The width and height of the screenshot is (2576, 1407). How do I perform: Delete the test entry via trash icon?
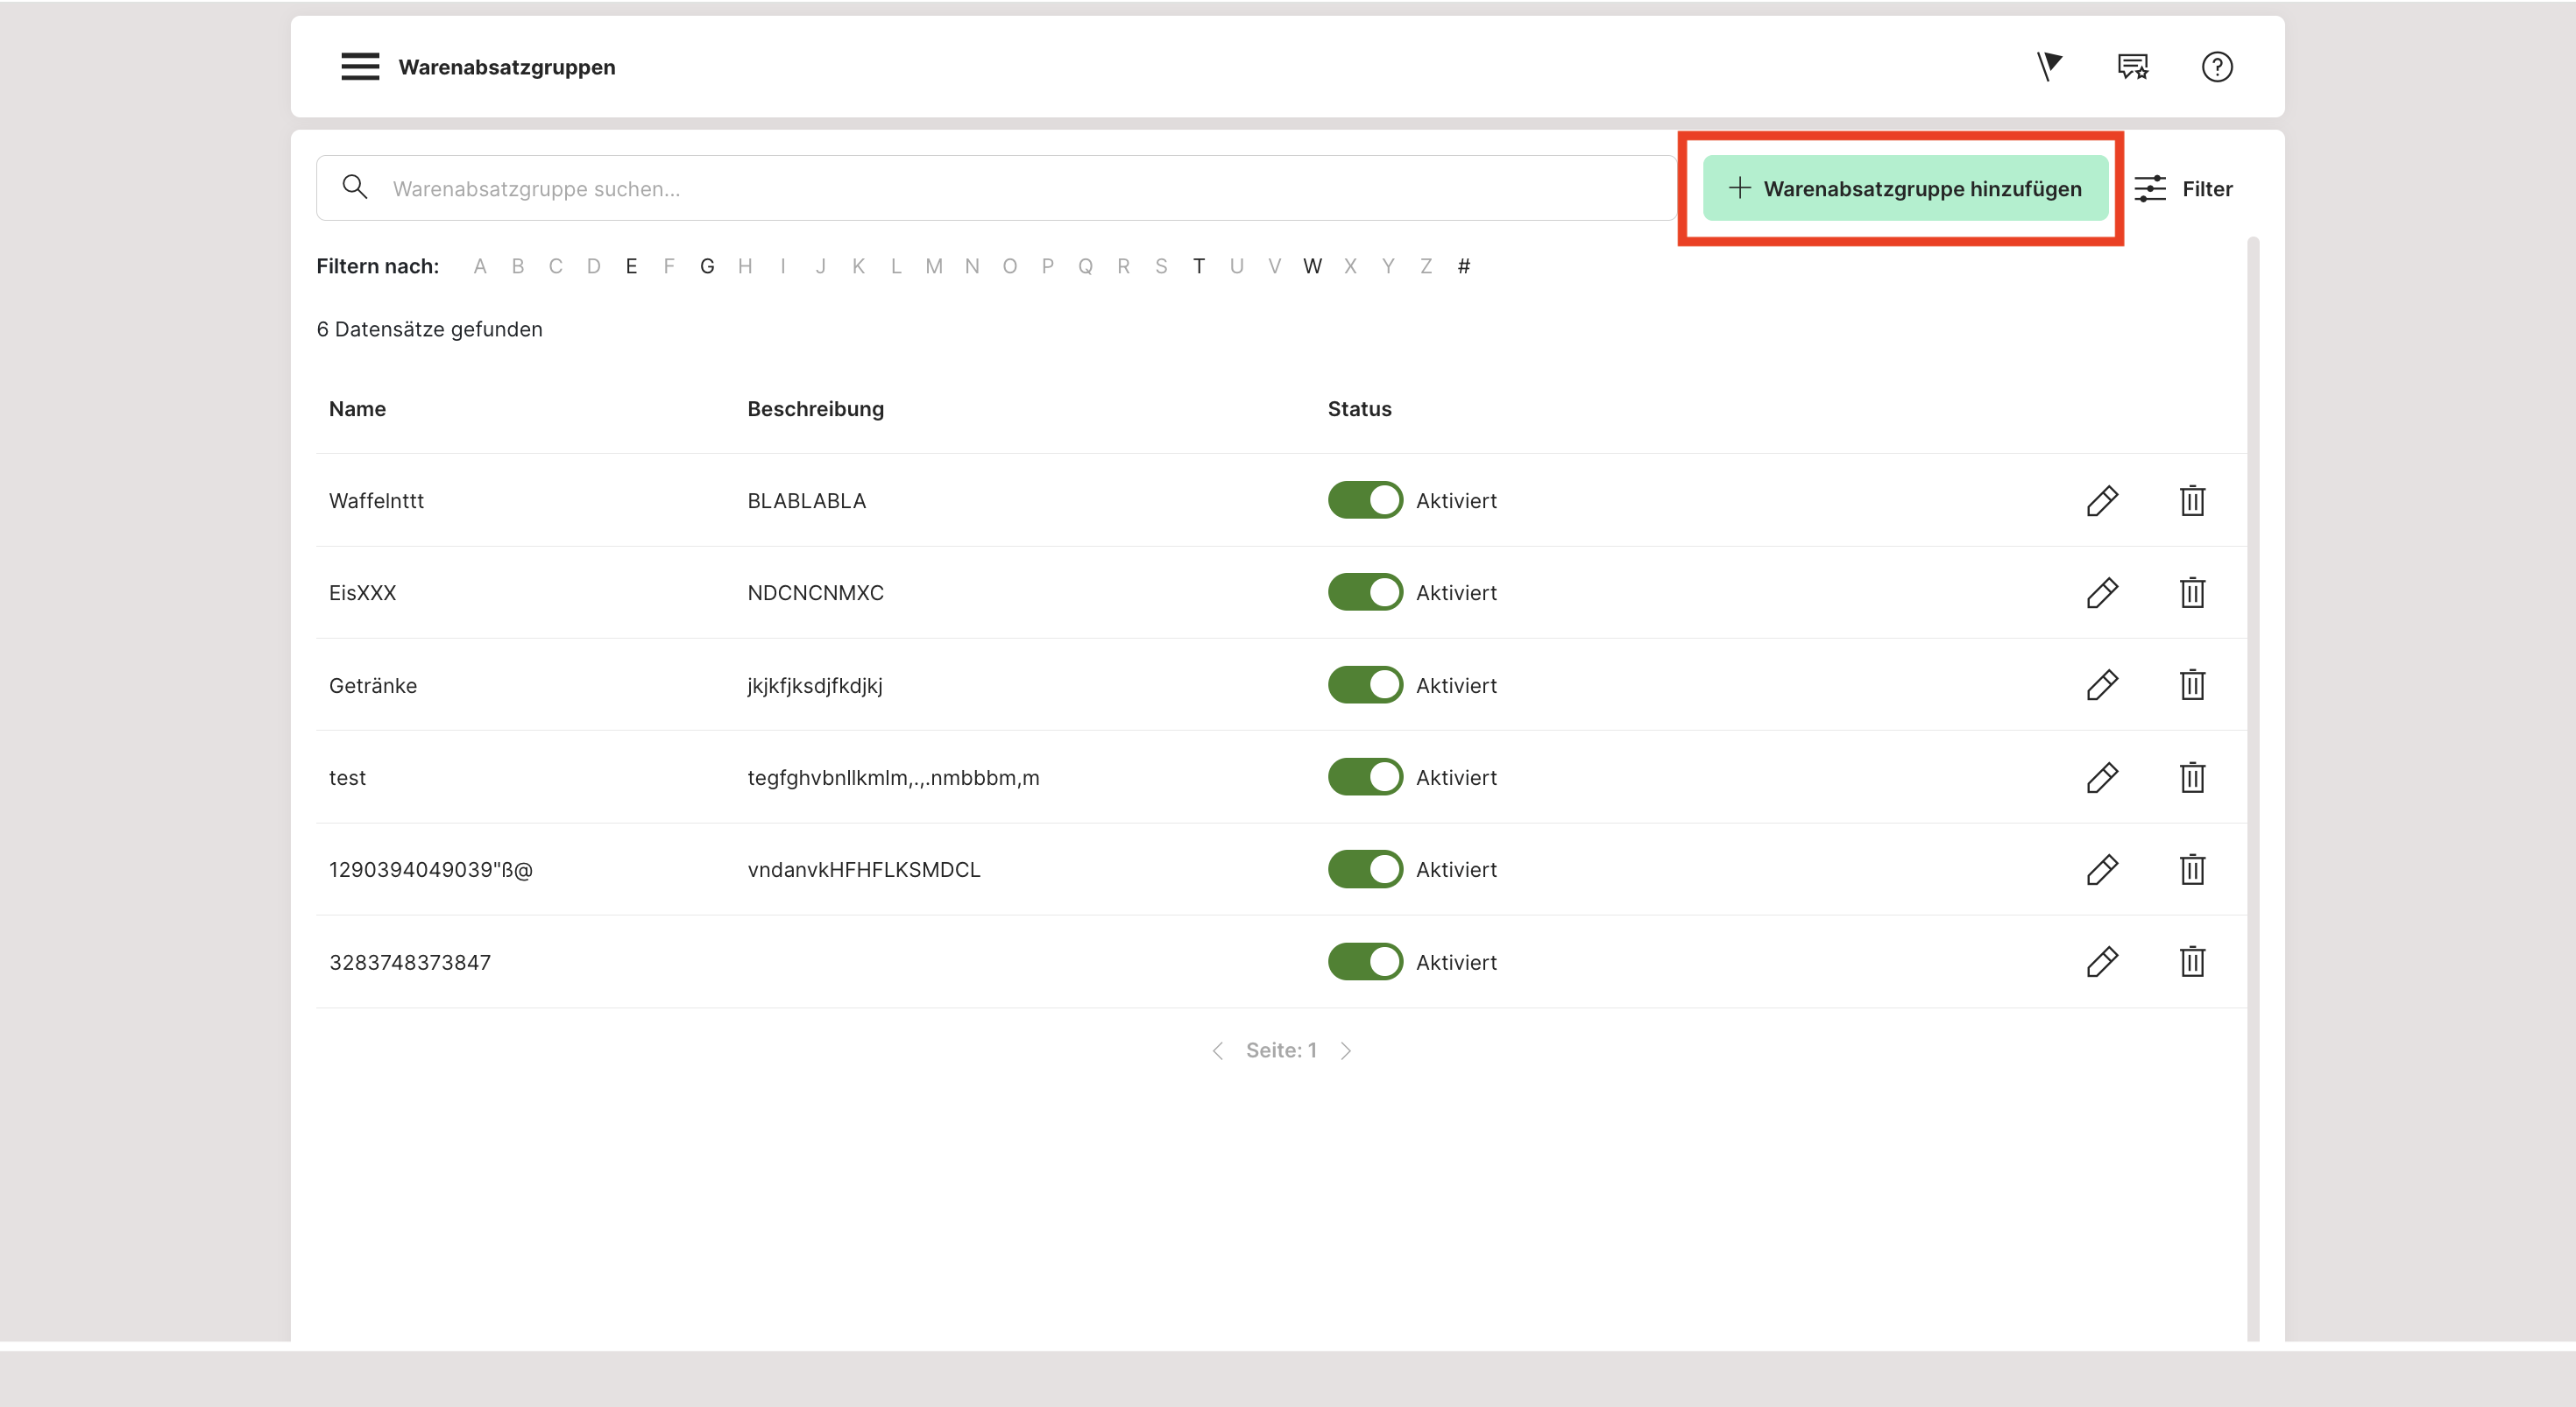2192,778
